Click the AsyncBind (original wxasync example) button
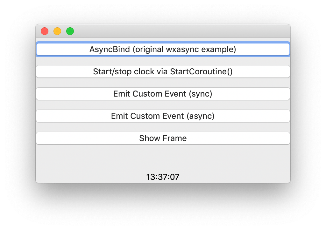The image size is (326, 230). pos(163,50)
